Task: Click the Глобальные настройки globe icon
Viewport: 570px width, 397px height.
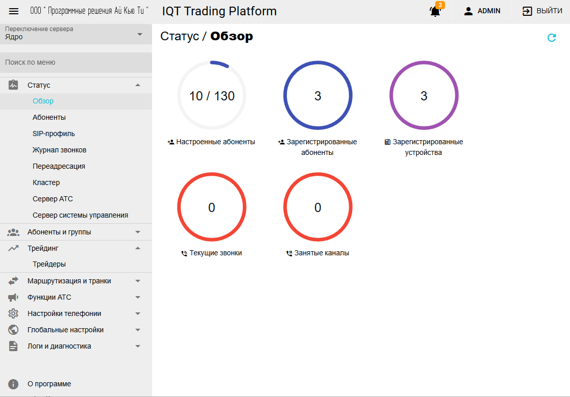Action: point(13,330)
